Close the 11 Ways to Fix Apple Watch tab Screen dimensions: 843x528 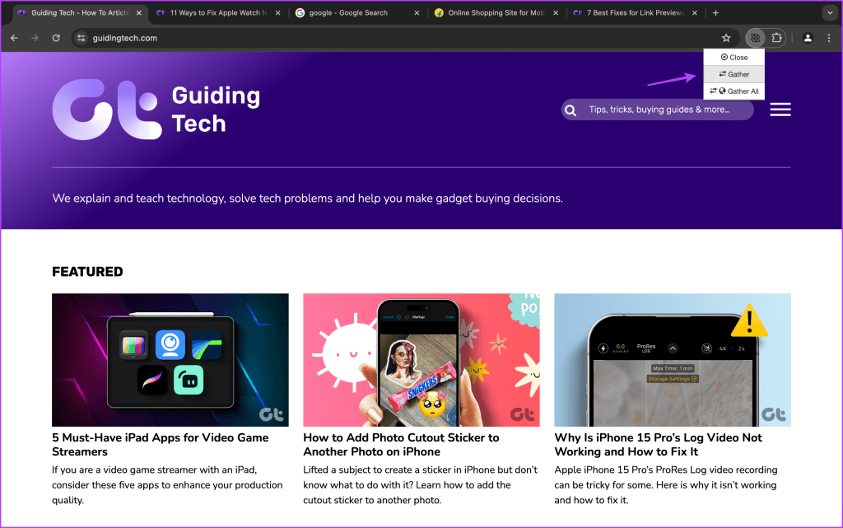(278, 13)
